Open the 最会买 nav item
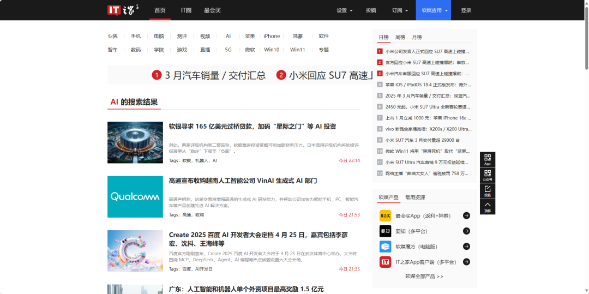Screen dimensions: 589x294 (212, 10)
